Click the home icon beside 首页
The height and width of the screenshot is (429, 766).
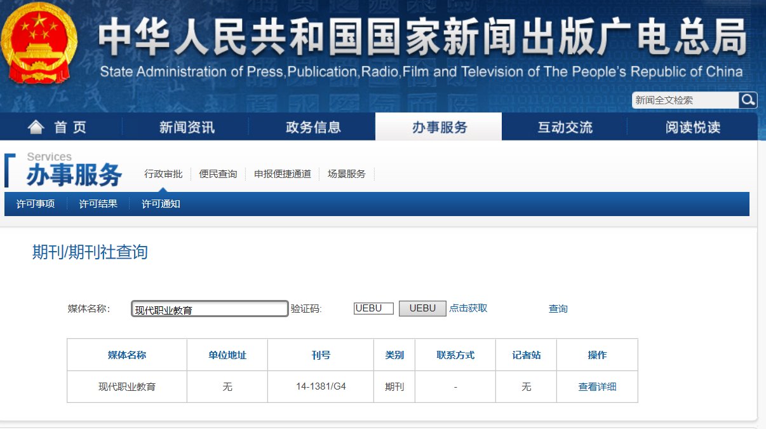[x=36, y=126]
